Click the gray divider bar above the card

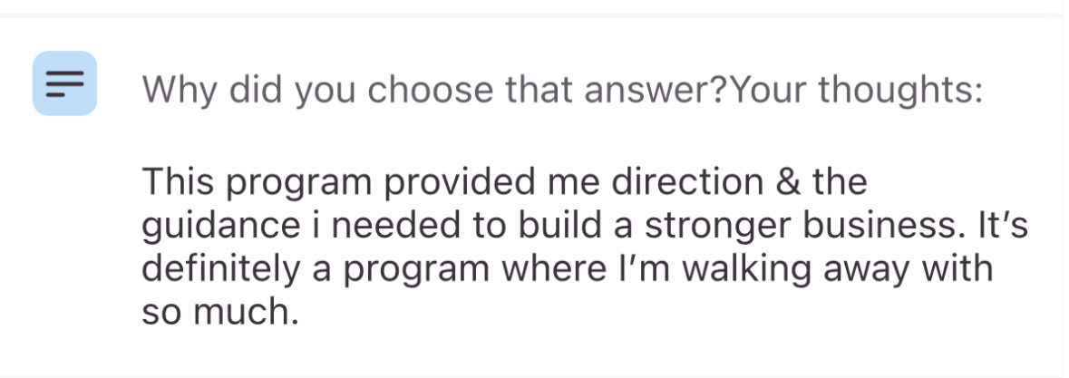point(535,15)
